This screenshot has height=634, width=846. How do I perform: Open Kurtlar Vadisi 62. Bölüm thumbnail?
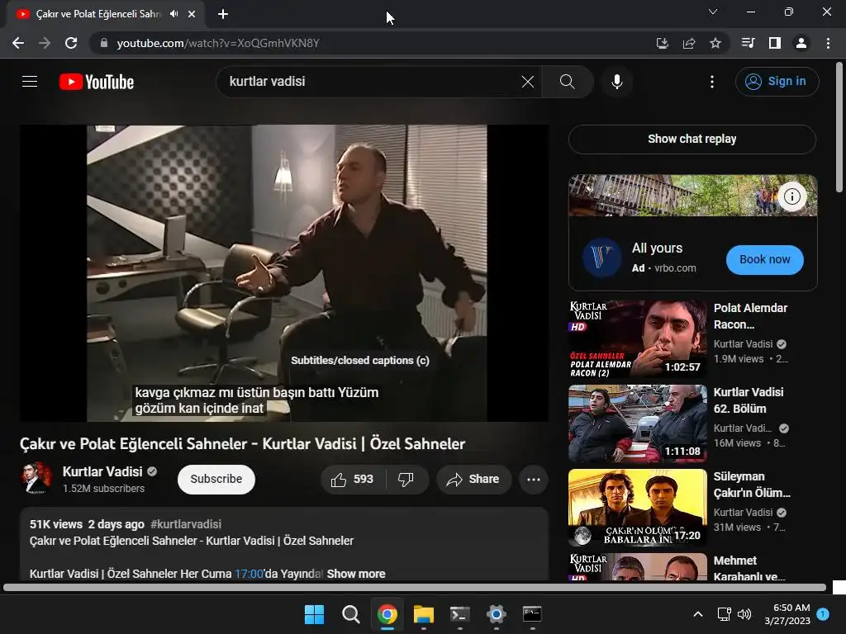tap(637, 423)
